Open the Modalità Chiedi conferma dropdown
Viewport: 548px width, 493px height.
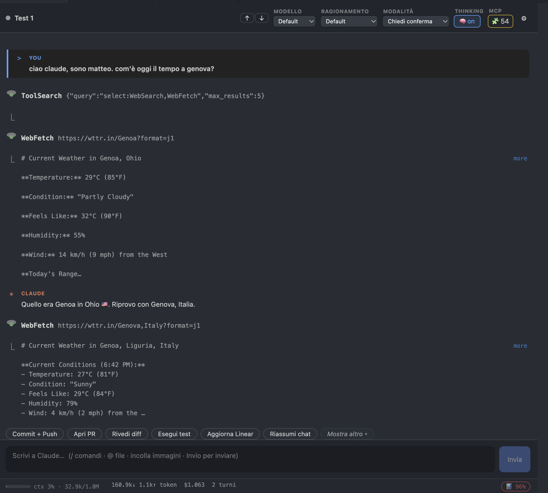coord(415,21)
